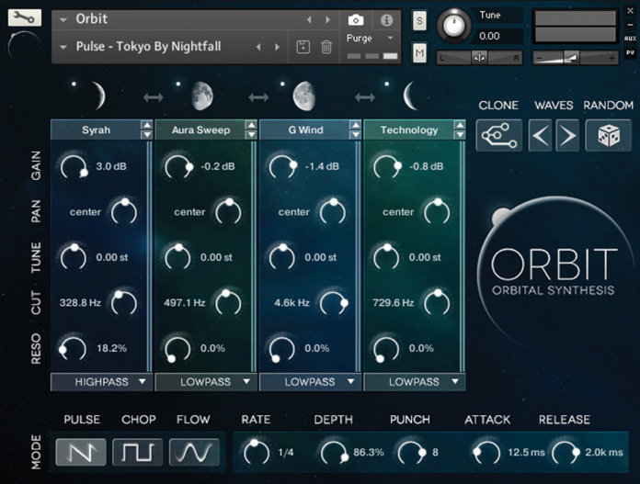640x484 pixels.
Task: Click the Aura Sweep sound slot name
Action: point(200,130)
